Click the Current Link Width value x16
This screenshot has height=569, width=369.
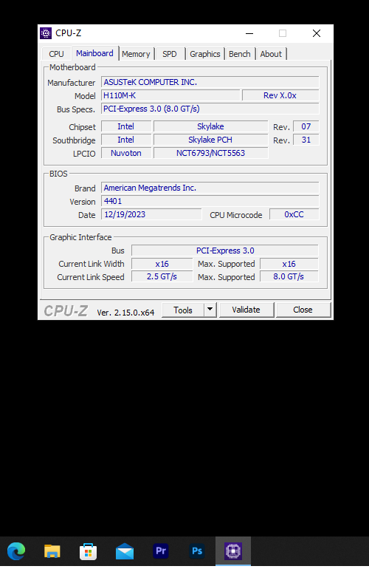point(162,264)
